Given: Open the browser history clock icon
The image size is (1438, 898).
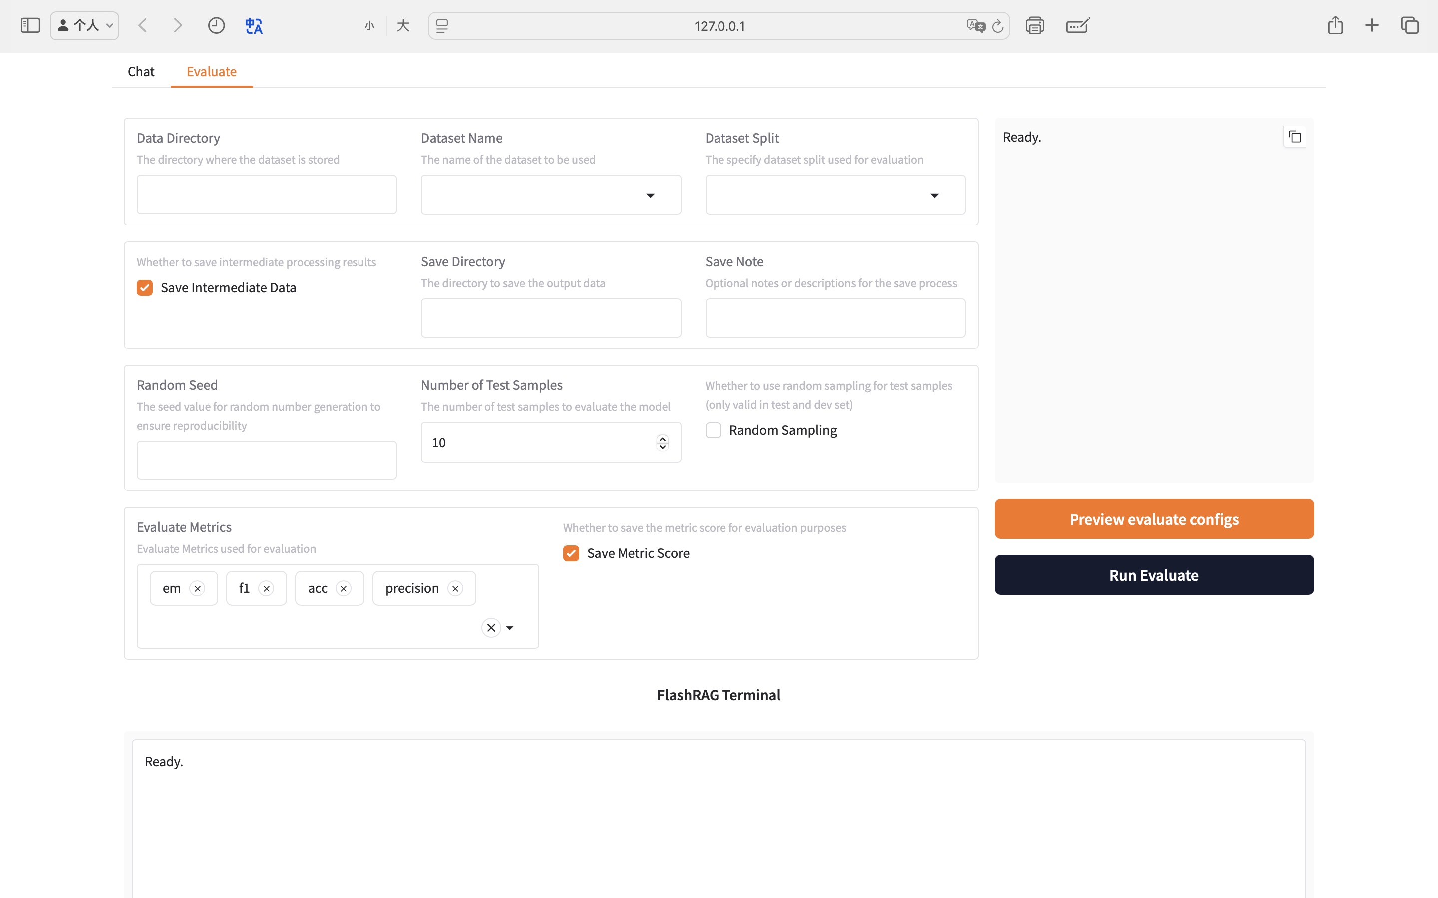Looking at the screenshot, I should pos(216,26).
